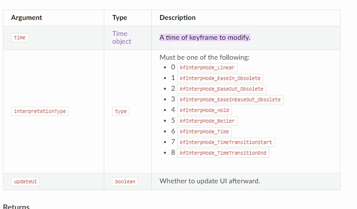Image resolution: width=357 pixels, height=209 pixels.
Task: Click the boolean type code label
Action: [x=125, y=181]
